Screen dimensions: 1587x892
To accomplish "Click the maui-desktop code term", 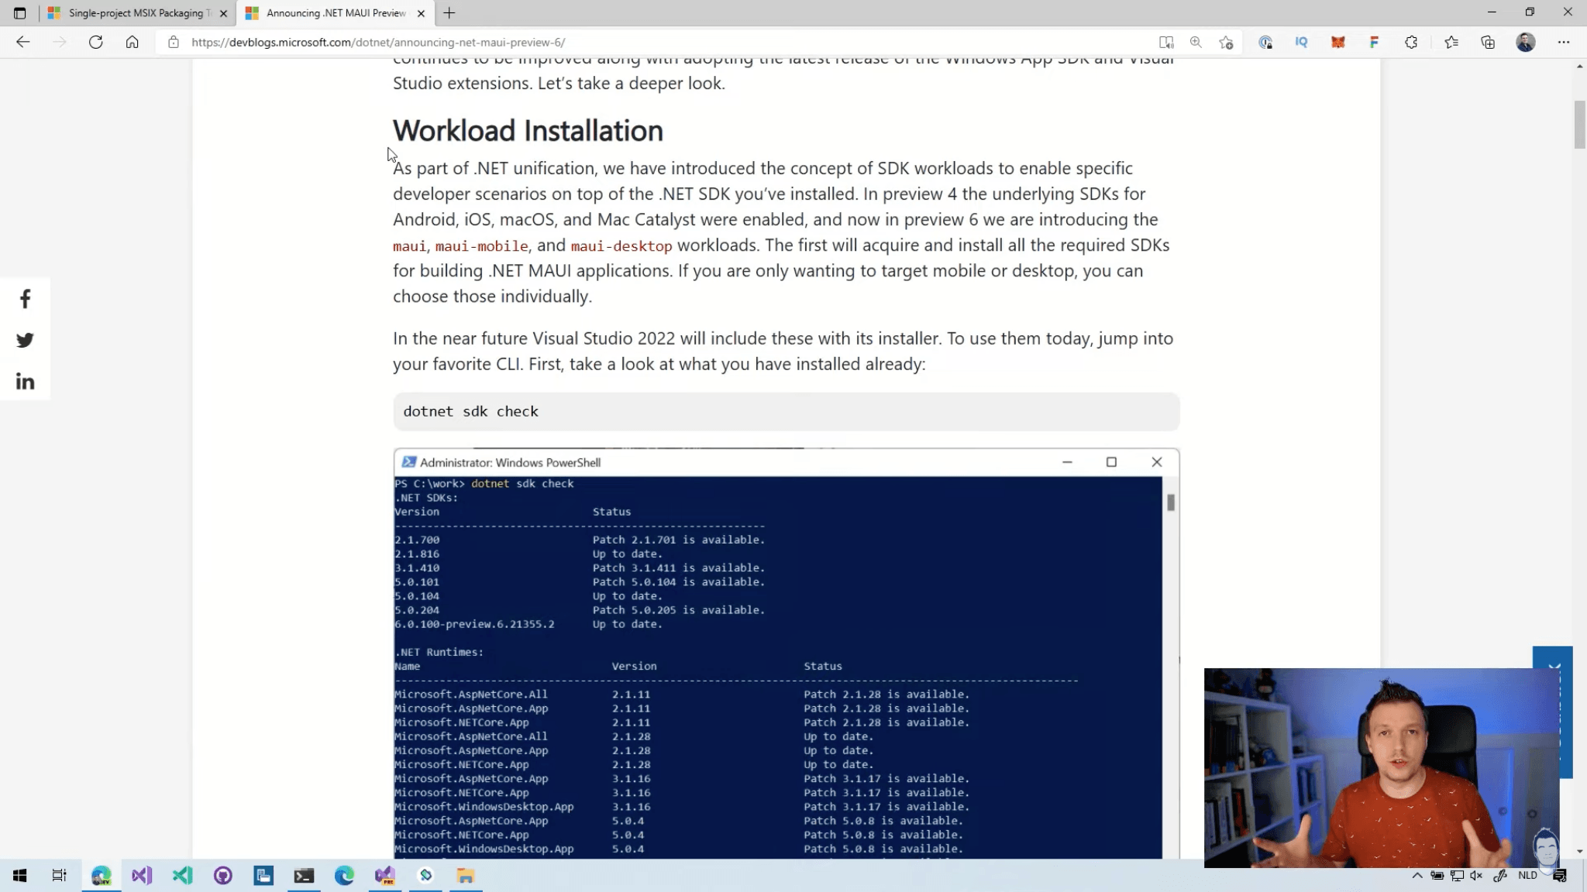I will tap(621, 246).
